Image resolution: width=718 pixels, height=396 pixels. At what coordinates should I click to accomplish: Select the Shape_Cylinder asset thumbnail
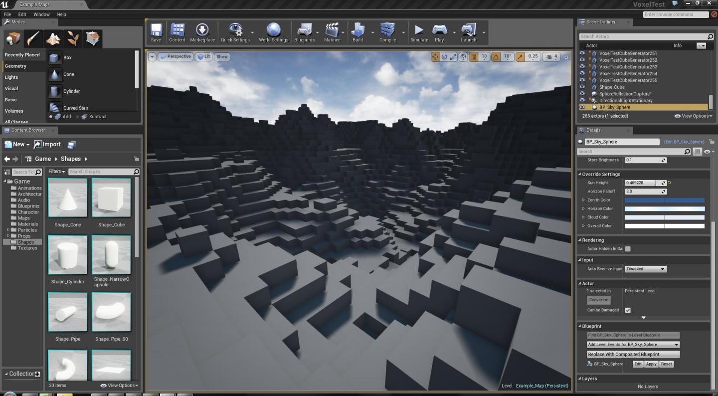tap(68, 255)
